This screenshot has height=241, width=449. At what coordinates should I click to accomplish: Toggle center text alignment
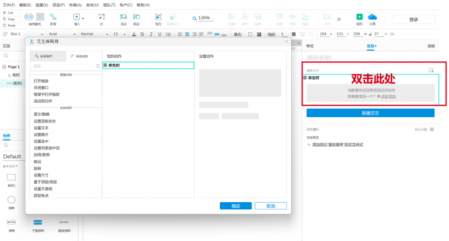point(187,34)
